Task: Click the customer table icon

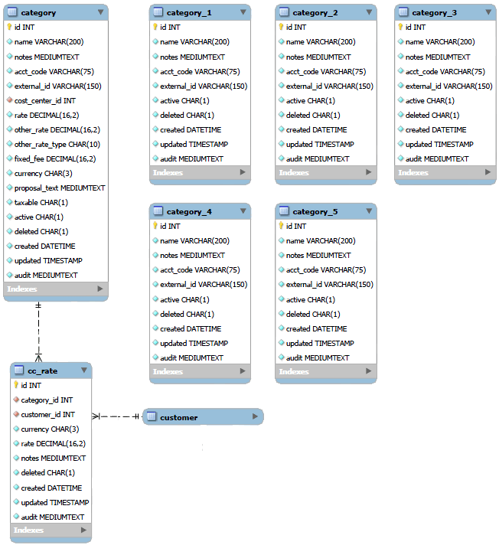Action: click(152, 416)
